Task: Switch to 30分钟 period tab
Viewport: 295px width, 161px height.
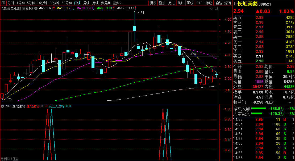Action: [x=55, y=3]
